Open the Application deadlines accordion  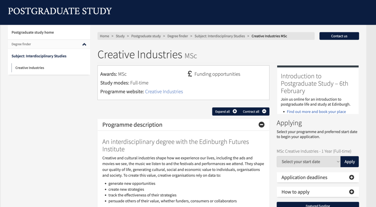coord(304,177)
